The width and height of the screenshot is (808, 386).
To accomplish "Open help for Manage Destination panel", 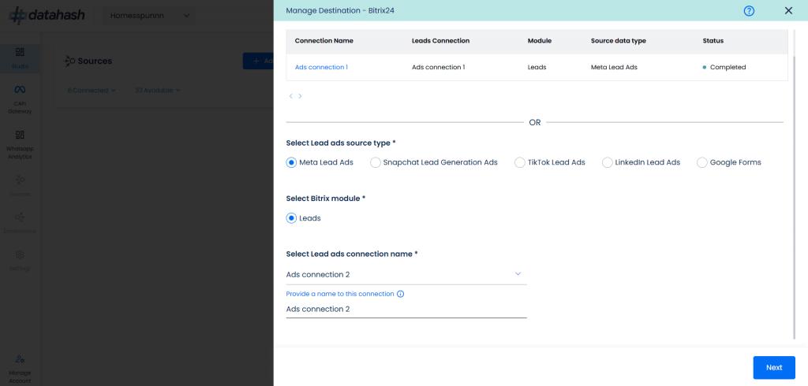I will (x=749, y=11).
